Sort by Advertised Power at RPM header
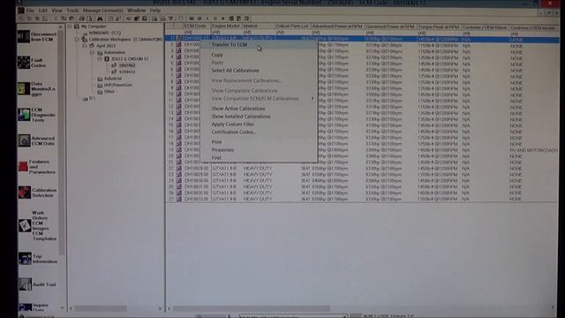The height and width of the screenshot is (318, 565). click(x=337, y=26)
